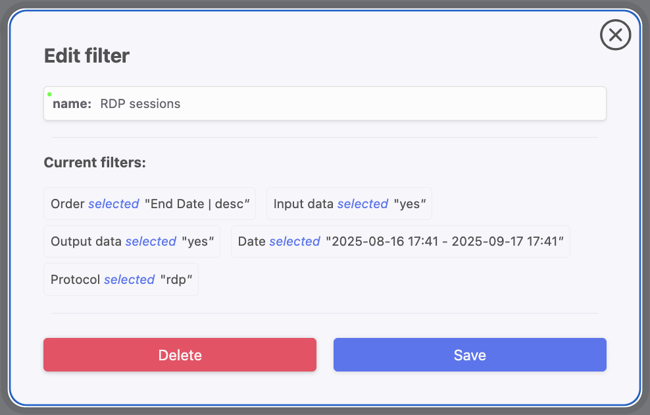The width and height of the screenshot is (650, 415).
Task: Open the Protocol selected dropdown
Action: tap(129, 279)
